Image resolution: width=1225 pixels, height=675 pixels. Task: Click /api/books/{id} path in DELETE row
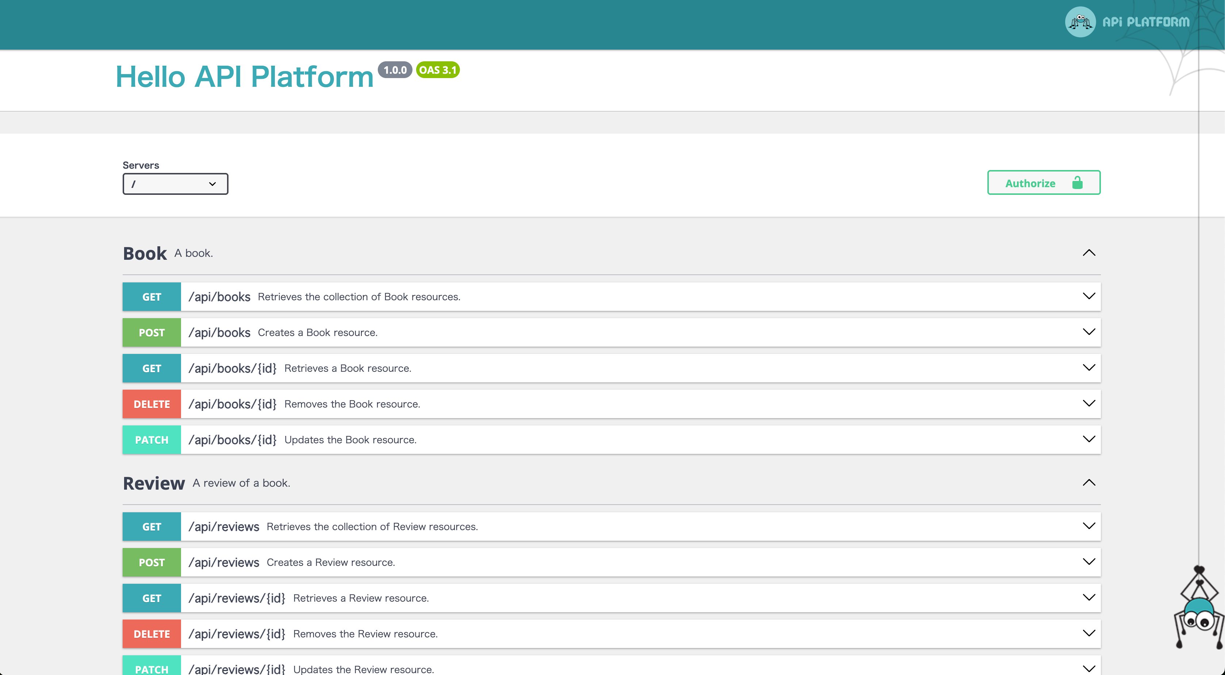(x=233, y=404)
